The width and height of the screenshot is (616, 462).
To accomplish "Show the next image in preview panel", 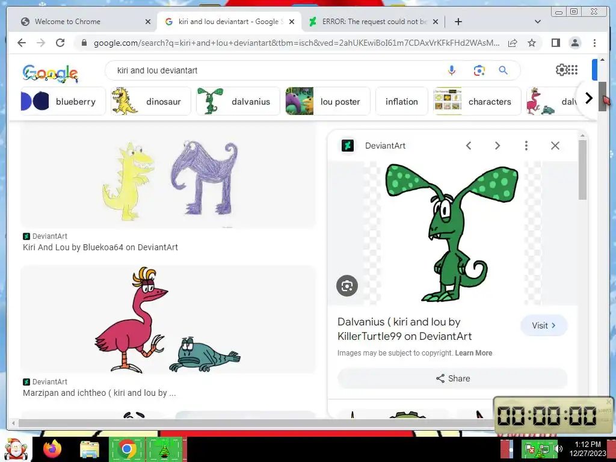I will 497,146.
